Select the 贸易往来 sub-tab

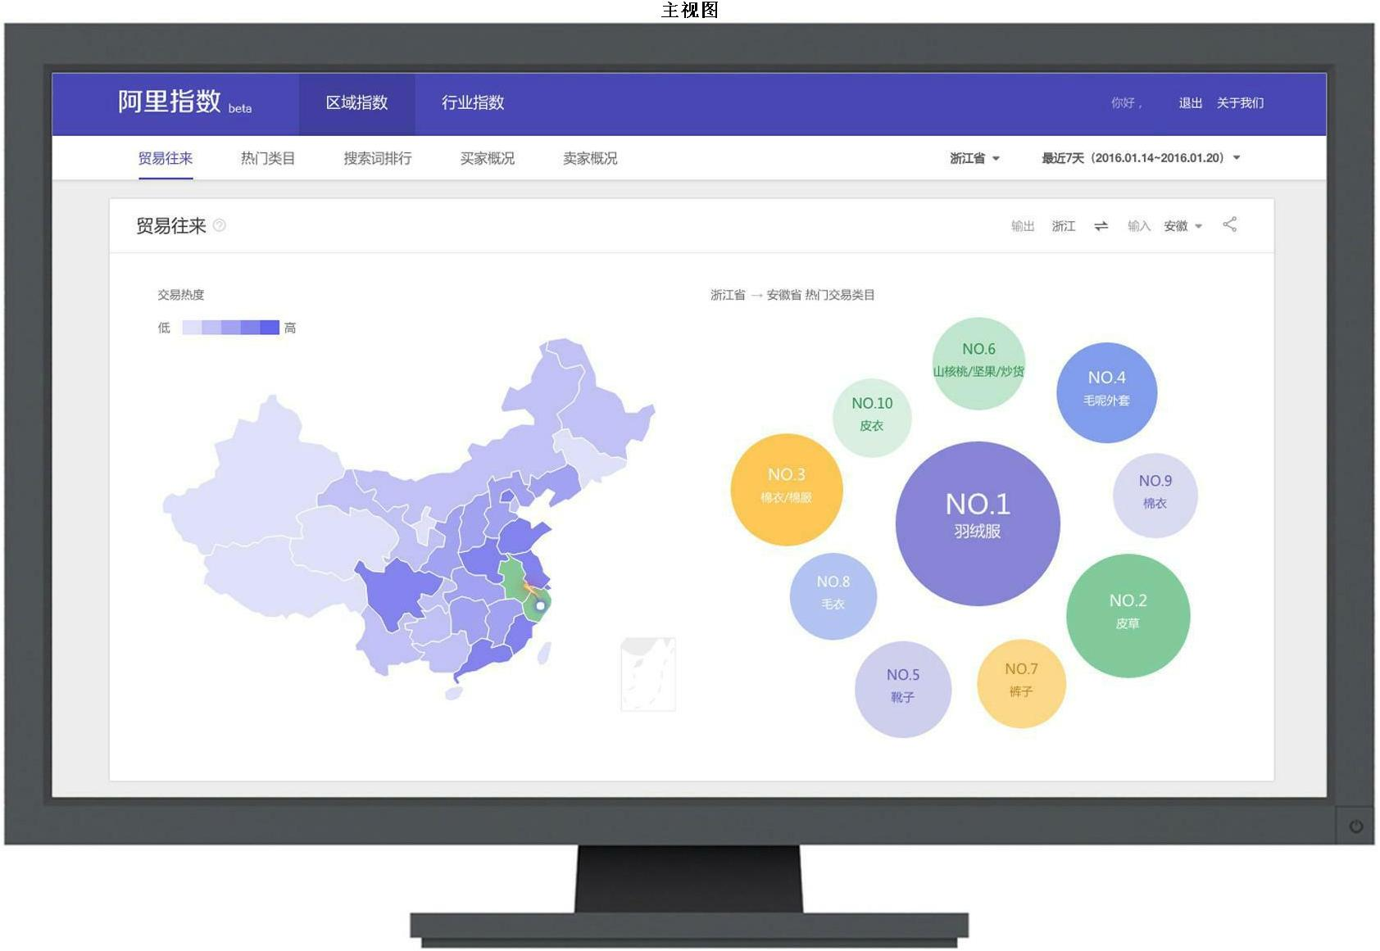(166, 158)
